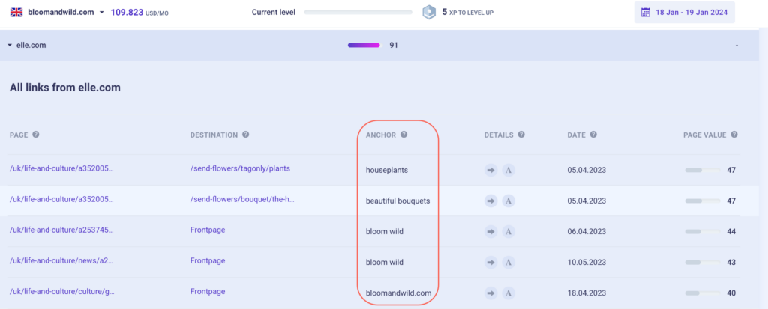Open Frontpage link in the 10.05.2023 row
The width and height of the screenshot is (768, 309).
pyautogui.click(x=208, y=260)
